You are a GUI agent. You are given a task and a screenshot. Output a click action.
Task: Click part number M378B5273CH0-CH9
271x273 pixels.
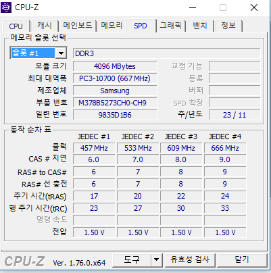pyautogui.click(x=115, y=103)
